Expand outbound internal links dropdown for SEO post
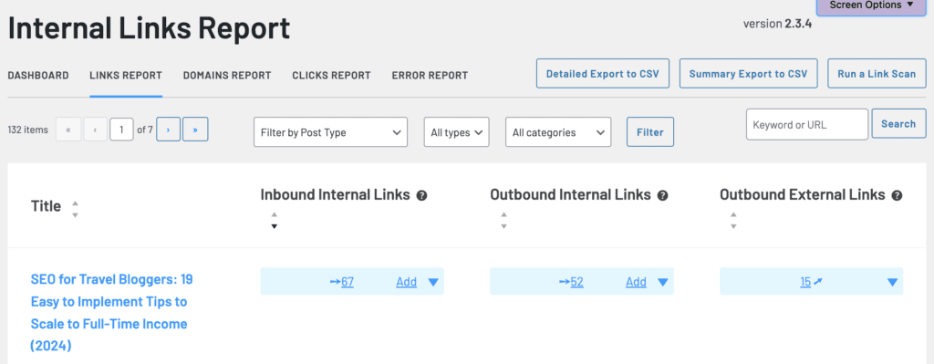This screenshot has width=934, height=364. tap(662, 283)
